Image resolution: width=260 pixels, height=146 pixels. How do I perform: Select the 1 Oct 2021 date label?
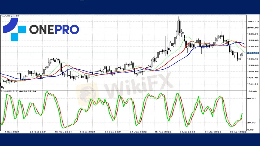click(x=11, y=132)
